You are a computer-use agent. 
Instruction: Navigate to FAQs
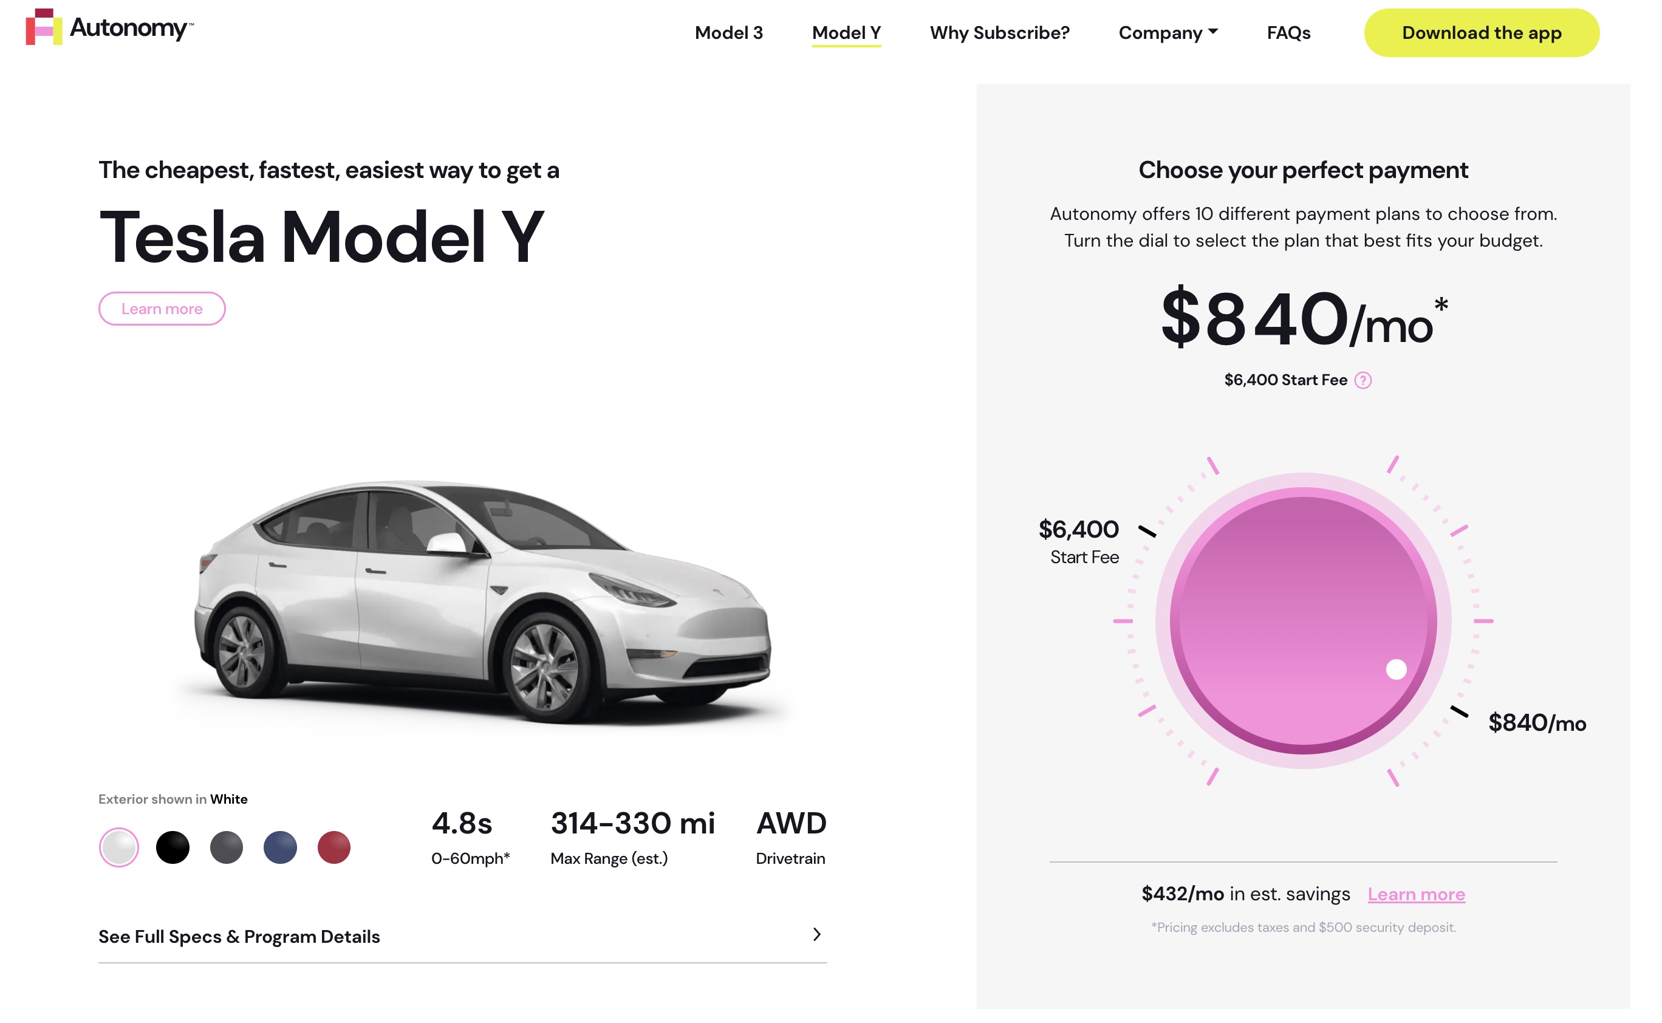[x=1288, y=32]
